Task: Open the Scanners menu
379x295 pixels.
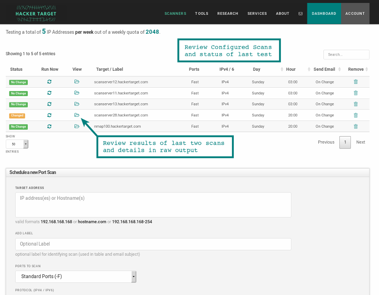Action: [x=175, y=13]
